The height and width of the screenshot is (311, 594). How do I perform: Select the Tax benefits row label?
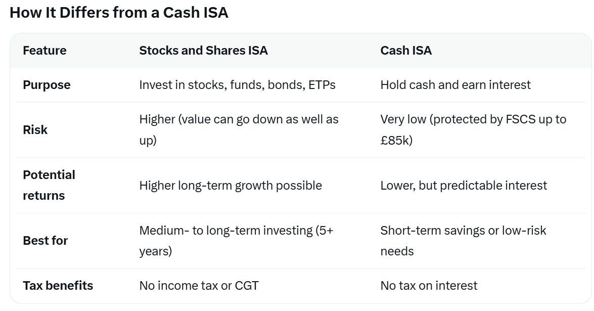pyautogui.click(x=58, y=286)
